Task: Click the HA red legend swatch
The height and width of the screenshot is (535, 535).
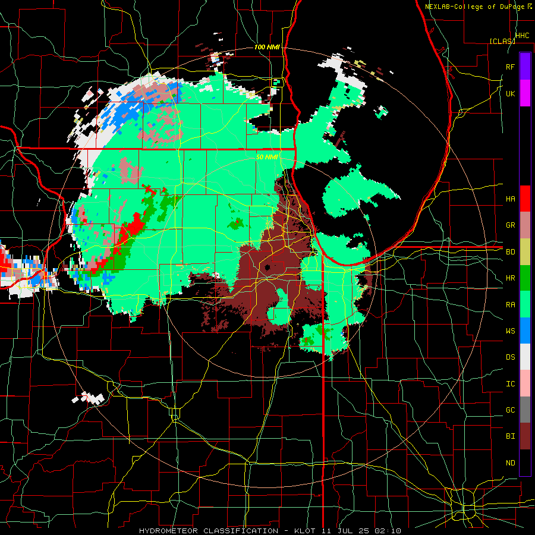Action: pos(525,199)
